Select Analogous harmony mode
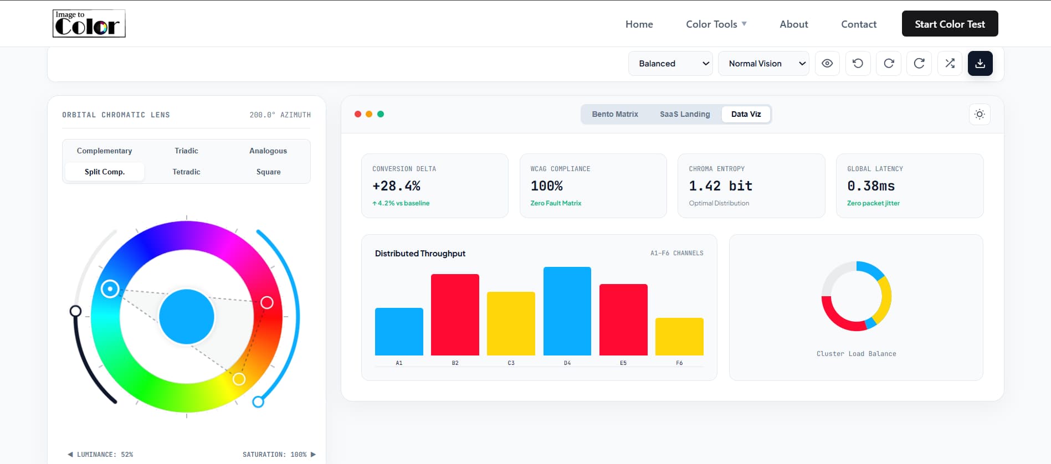 tap(268, 151)
